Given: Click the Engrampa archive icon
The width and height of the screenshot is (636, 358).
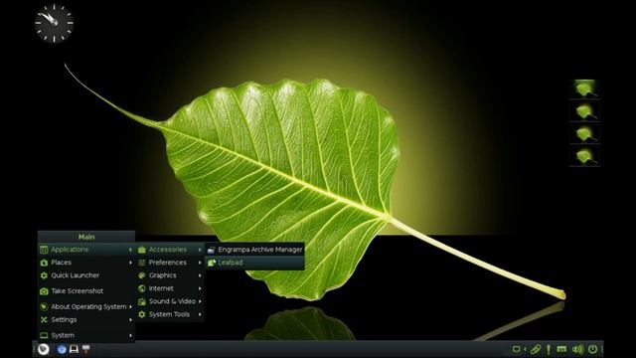Looking at the screenshot, I should 212,250.
